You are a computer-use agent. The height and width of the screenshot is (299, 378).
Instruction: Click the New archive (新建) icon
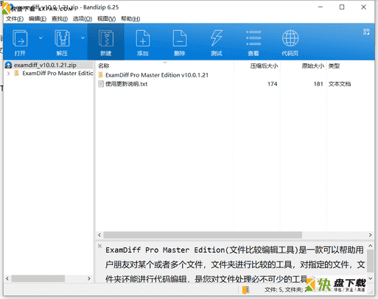[x=106, y=38]
